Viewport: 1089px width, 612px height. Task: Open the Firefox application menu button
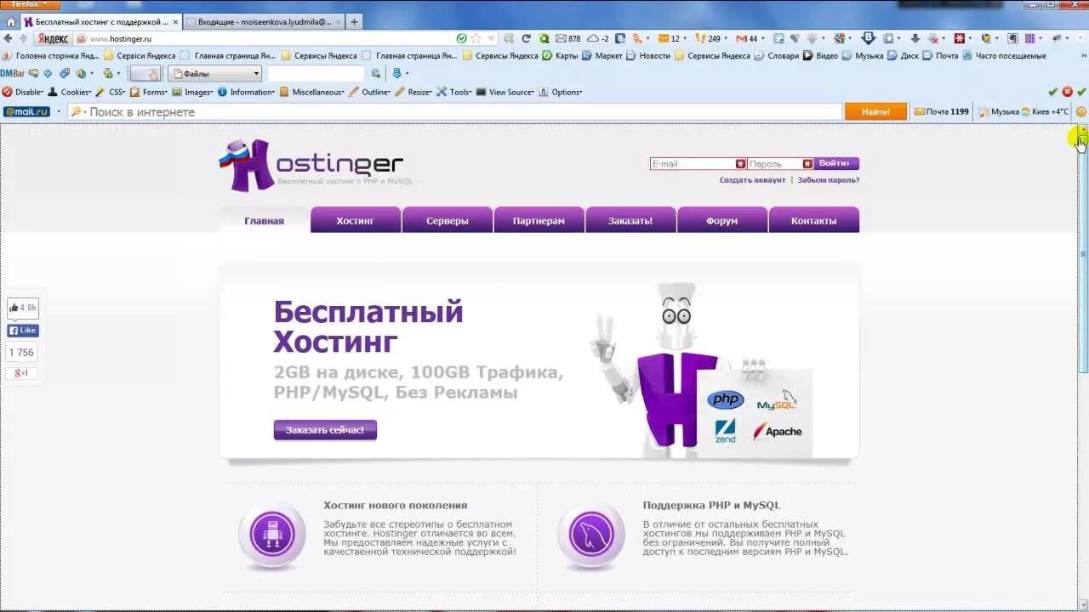point(30,4)
